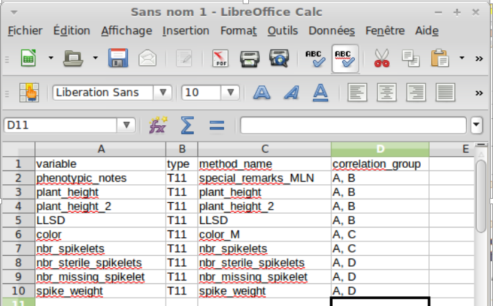Select cell containing color_M
This screenshot has width=493, height=306.
pyautogui.click(x=265, y=234)
